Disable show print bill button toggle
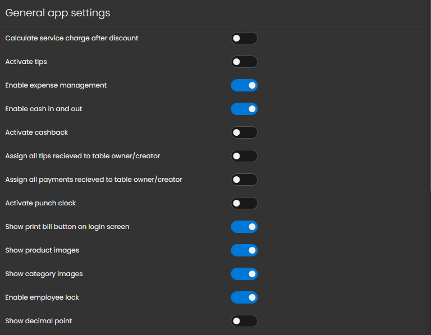This screenshot has width=431, height=335. click(x=244, y=227)
